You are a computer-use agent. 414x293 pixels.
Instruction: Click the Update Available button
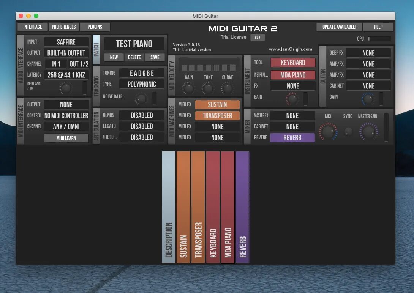pos(339,27)
